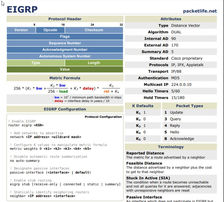Click the K2 default row
Viewport: 224px width, 202px height.
143,119
